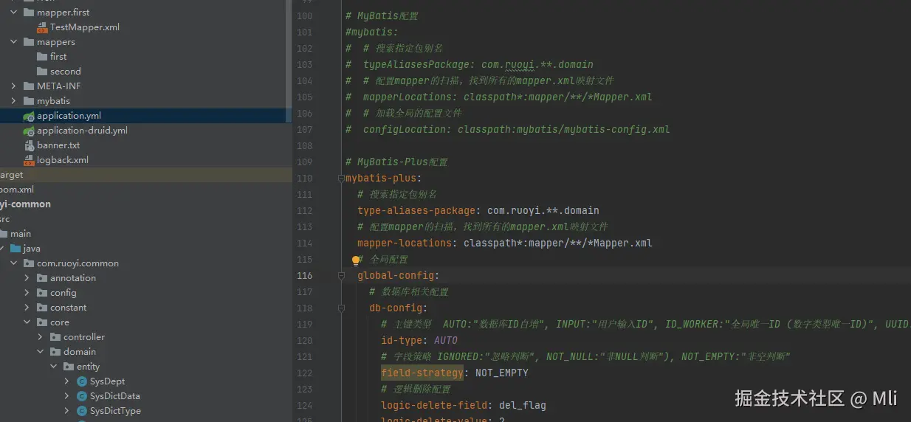The height and width of the screenshot is (422, 911).
Task: Click the entity package icon
Action: 69,367
